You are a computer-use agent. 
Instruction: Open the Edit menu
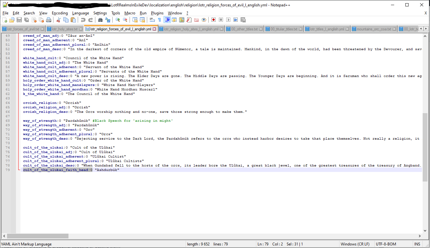pyautogui.click(x=16, y=13)
